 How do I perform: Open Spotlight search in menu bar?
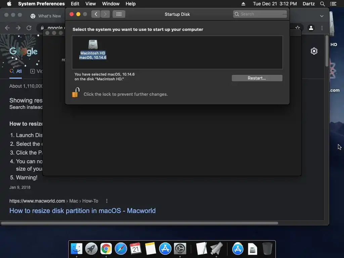322,4
